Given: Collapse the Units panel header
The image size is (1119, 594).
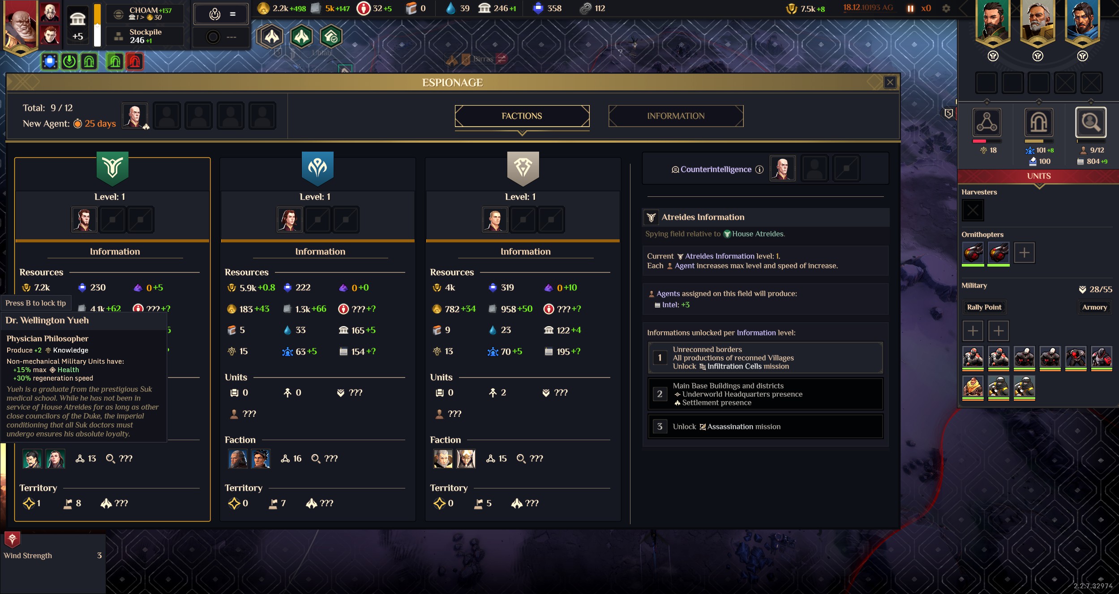Looking at the screenshot, I should (x=1038, y=176).
